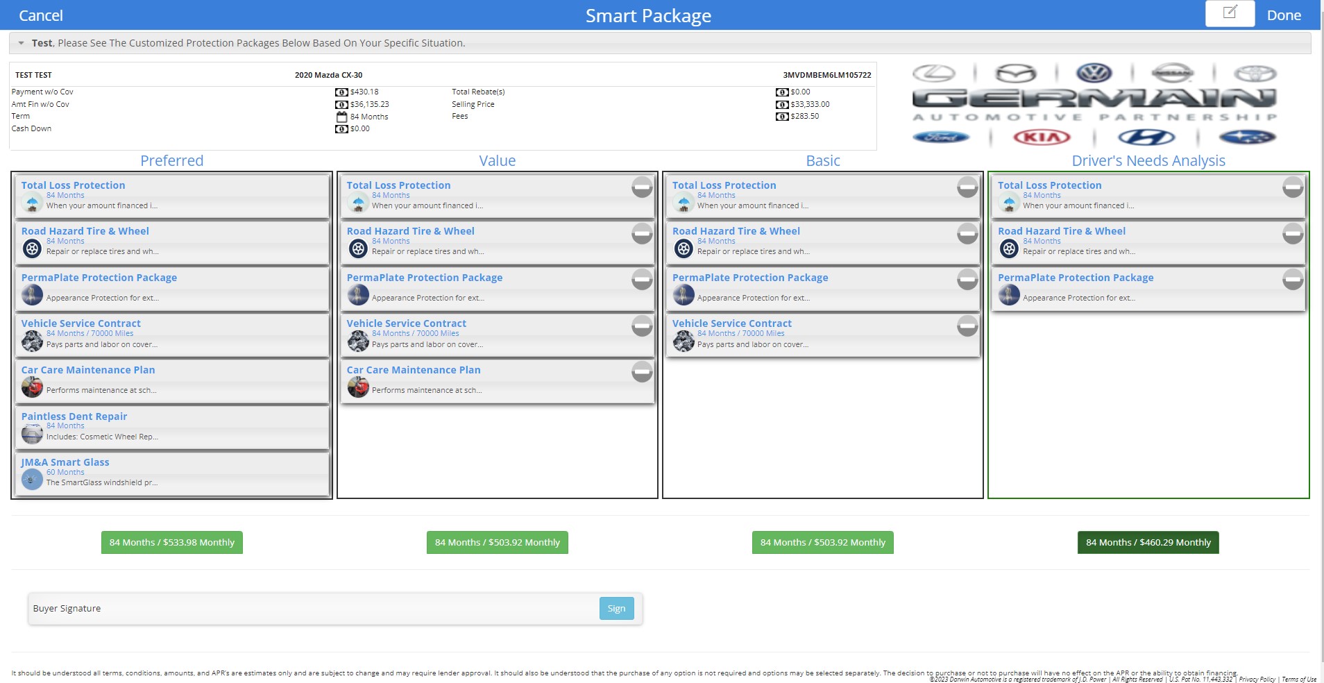Image resolution: width=1324 pixels, height=683 pixels.
Task: Click PermaPlate icon in Basic column
Action: pos(684,295)
